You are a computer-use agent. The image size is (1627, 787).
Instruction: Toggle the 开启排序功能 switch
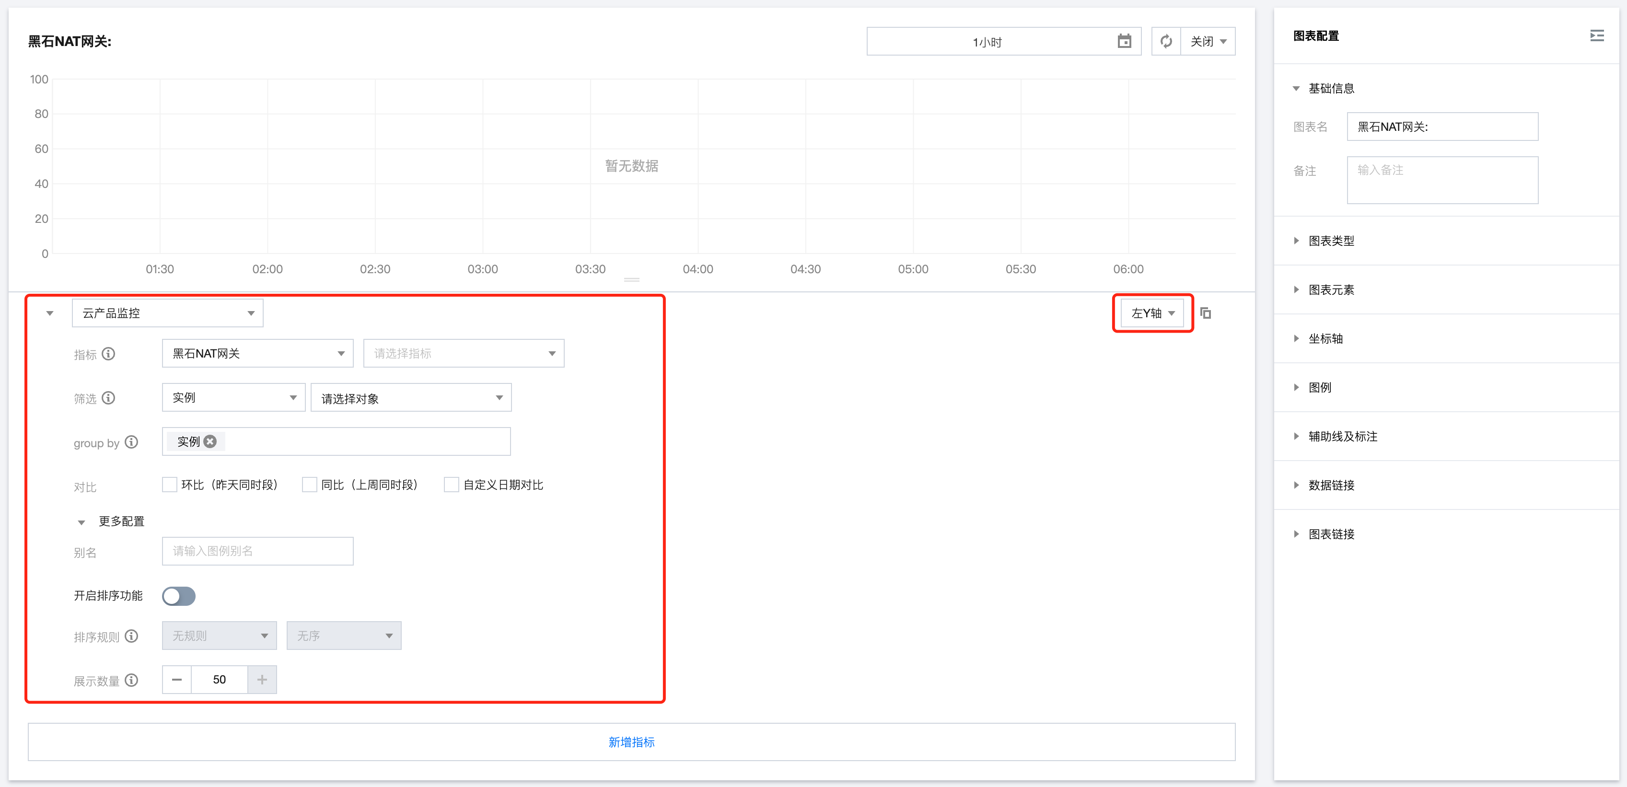[x=179, y=596]
